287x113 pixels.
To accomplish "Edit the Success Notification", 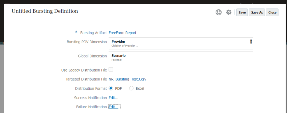I will [x=113, y=98].
